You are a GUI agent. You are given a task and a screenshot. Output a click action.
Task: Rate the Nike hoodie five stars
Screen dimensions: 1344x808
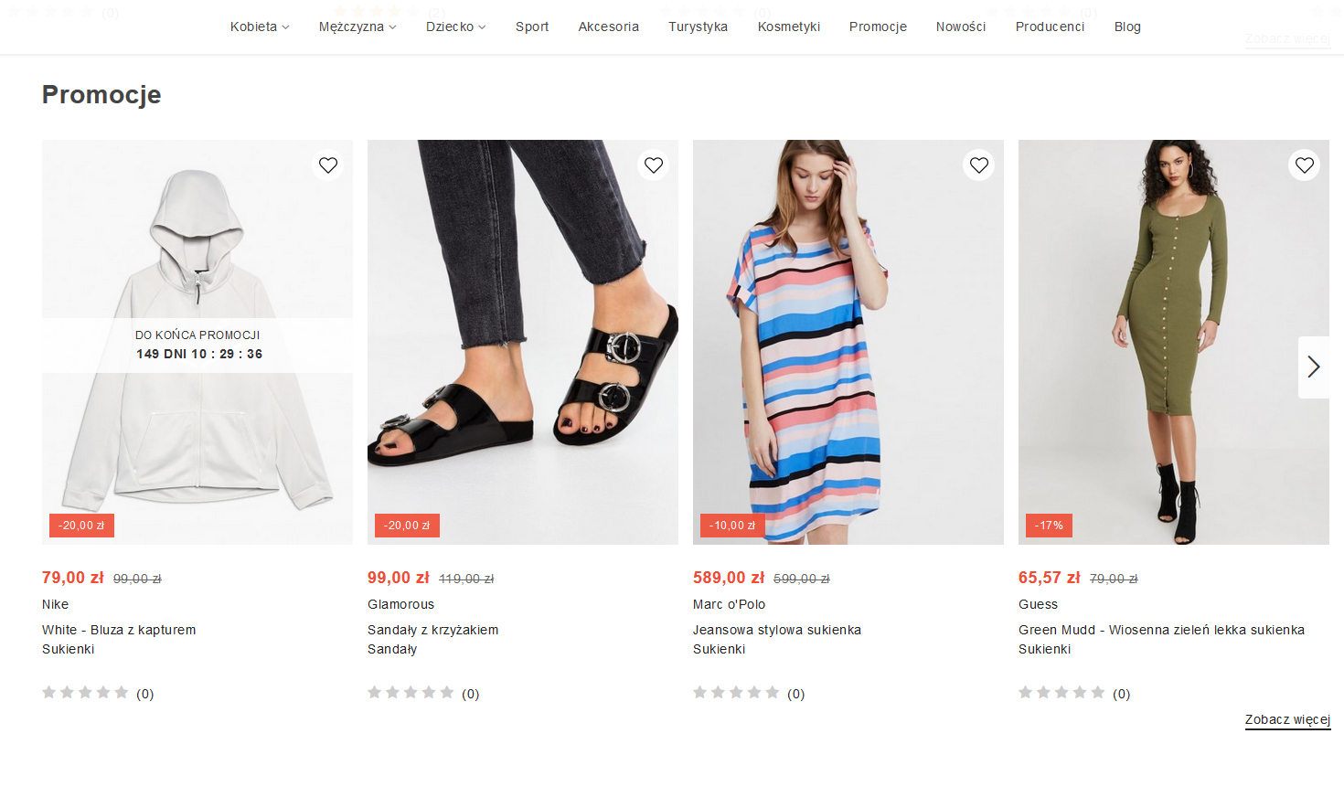point(122,693)
